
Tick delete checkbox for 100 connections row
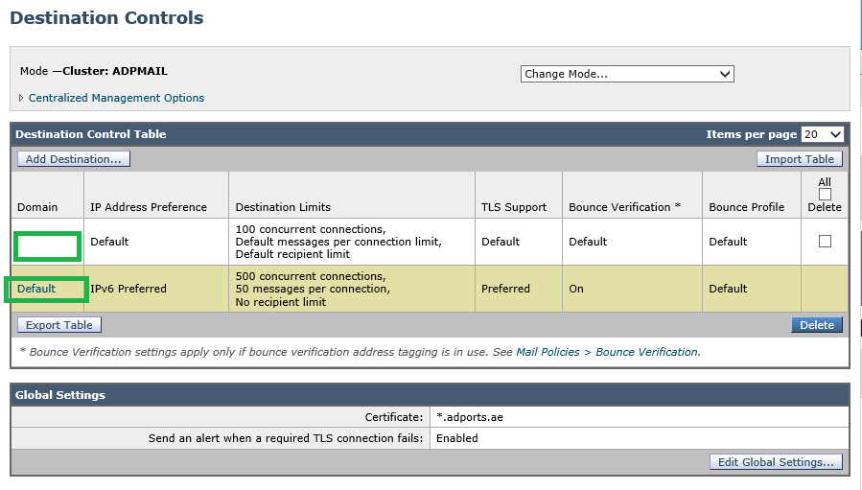point(825,242)
